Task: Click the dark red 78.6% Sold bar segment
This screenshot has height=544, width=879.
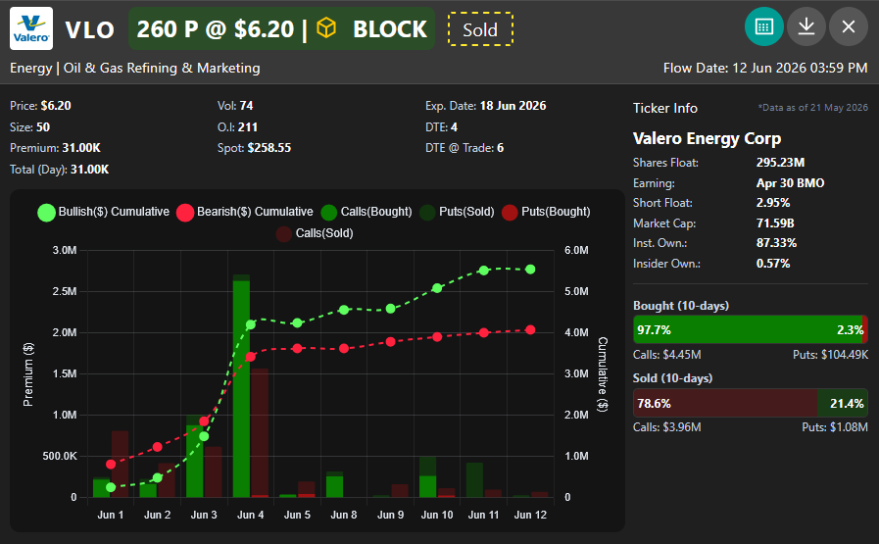Action: click(x=725, y=403)
